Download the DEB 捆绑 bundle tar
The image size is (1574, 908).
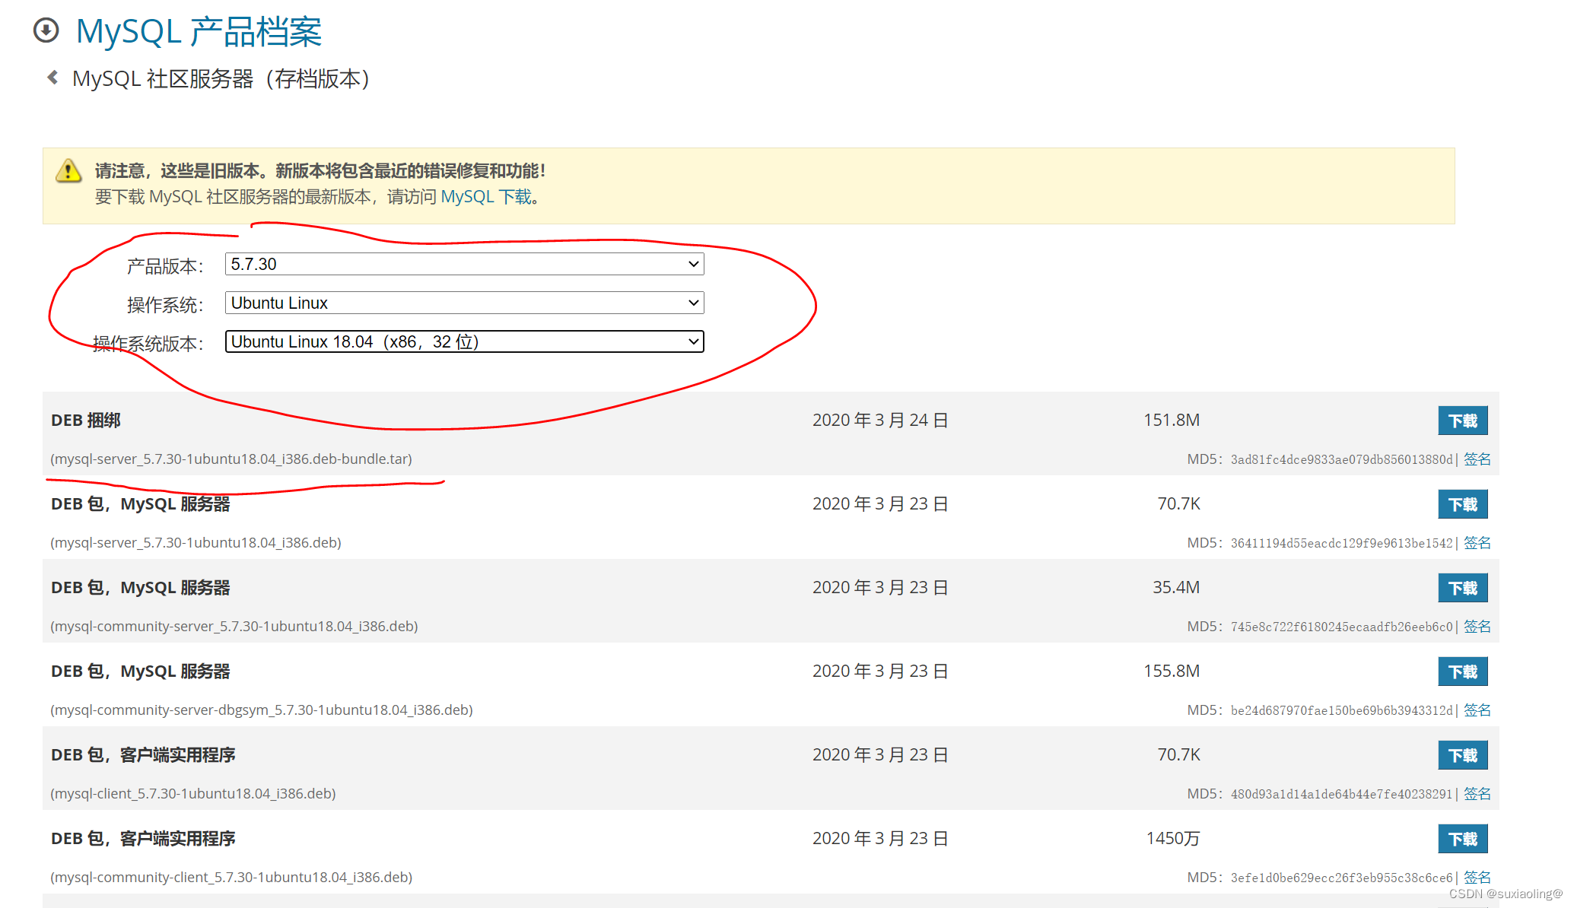[x=1462, y=421]
